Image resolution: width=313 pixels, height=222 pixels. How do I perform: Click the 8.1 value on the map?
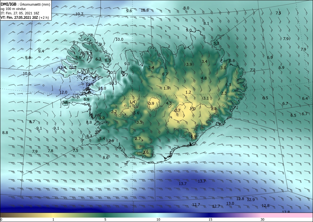click(206, 23)
